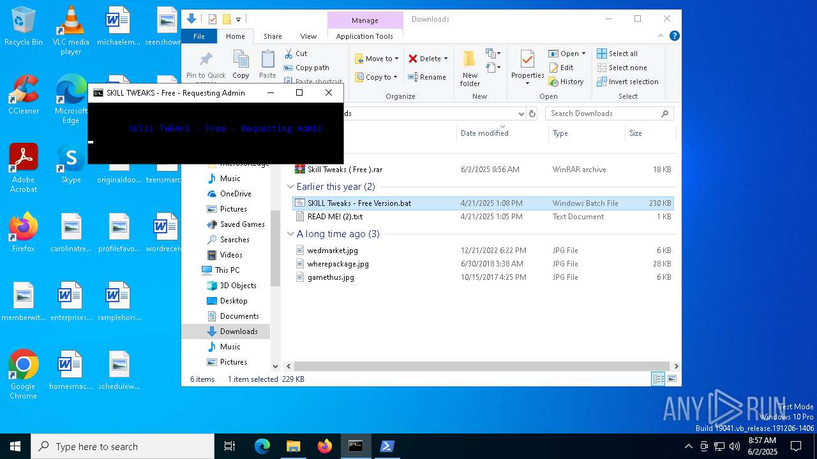Image resolution: width=817 pixels, height=459 pixels.
Task: Sort by the Date modified column
Action: pyautogui.click(x=502, y=133)
